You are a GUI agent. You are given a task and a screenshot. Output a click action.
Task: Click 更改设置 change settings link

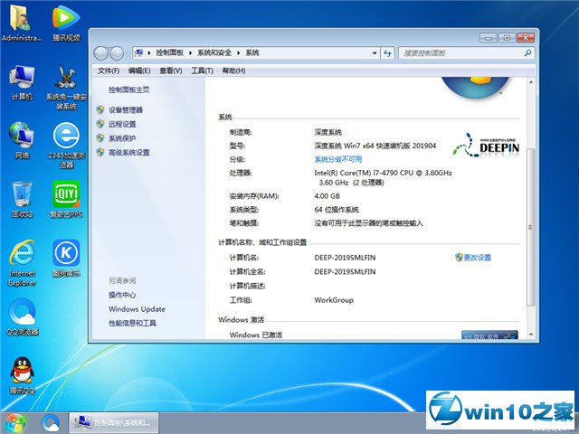[477, 258]
